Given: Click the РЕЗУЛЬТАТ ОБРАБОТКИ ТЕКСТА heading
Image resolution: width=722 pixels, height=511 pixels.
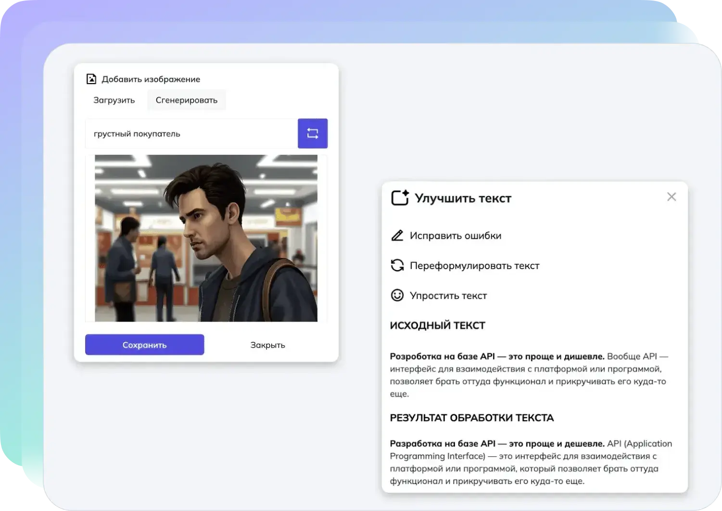Looking at the screenshot, I should (x=471, y=418).
